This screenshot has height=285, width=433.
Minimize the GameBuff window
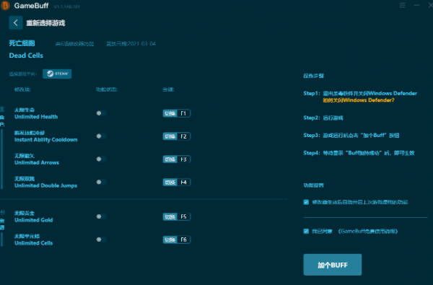(x=416, y=5)
